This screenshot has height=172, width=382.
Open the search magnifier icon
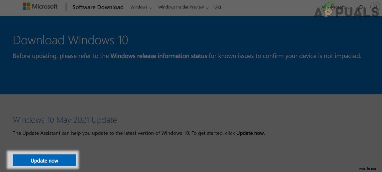(x=361, y=7)
